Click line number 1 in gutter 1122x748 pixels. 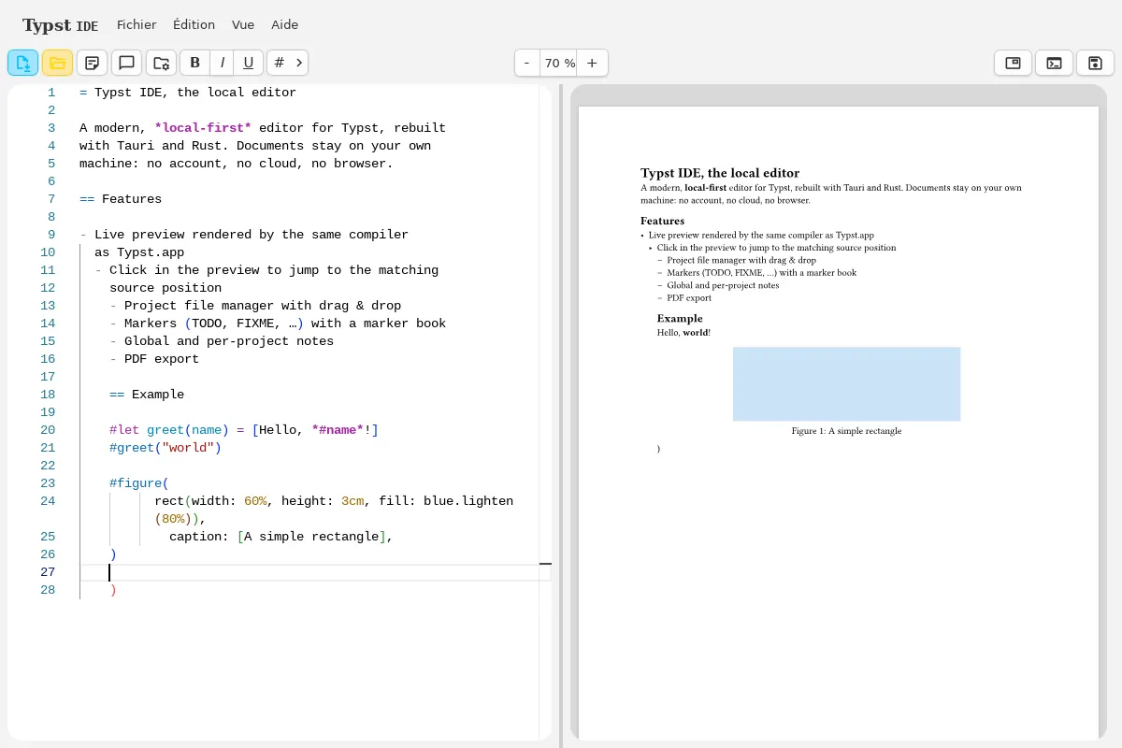click(x=51, y=93)
